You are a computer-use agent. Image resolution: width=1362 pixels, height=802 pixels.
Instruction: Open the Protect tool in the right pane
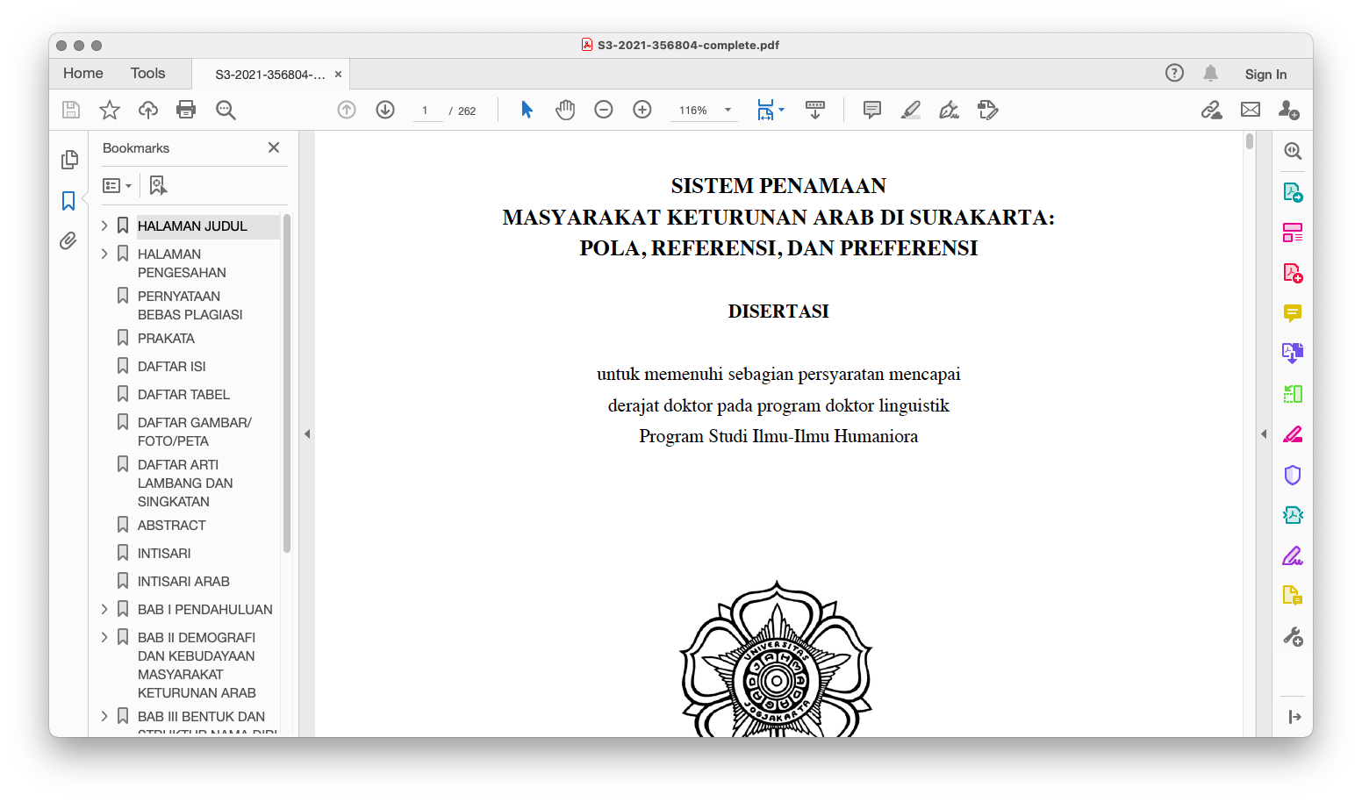(x=1293, y=475)
